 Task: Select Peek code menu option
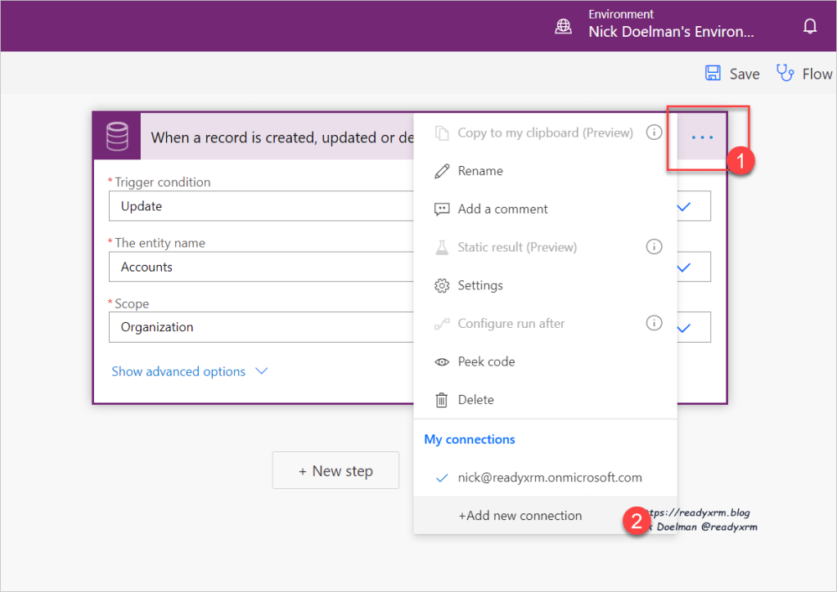486,361
